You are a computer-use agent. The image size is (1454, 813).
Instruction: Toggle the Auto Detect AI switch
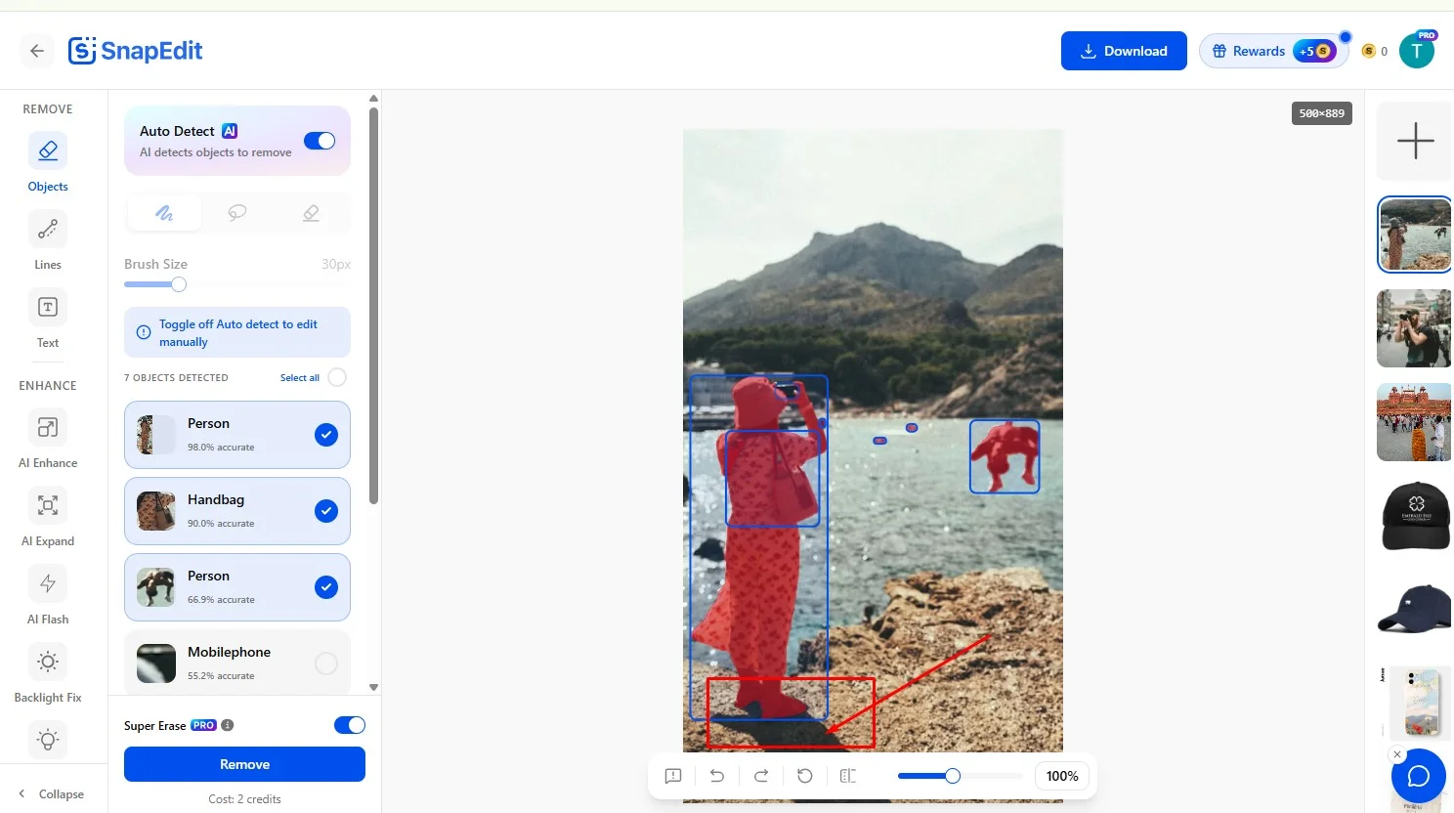click(320, 141)
